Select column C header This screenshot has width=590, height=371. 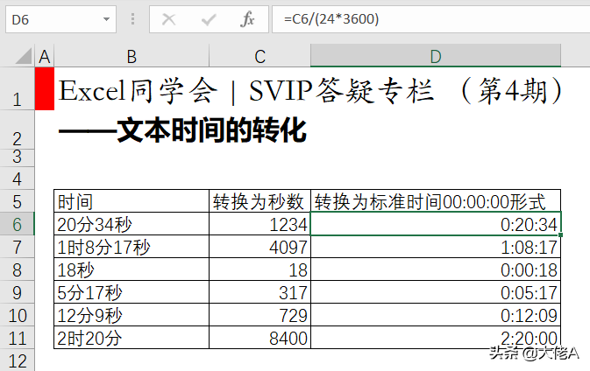pyautogui.click(x=259, y=56)
